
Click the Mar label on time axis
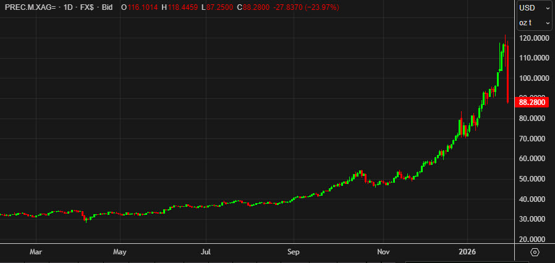pos(36,252)
